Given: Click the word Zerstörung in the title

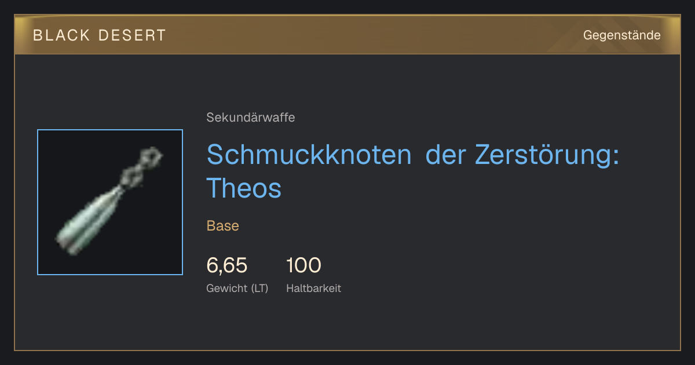Looking at the screenshot, I should tap(547, 154).
